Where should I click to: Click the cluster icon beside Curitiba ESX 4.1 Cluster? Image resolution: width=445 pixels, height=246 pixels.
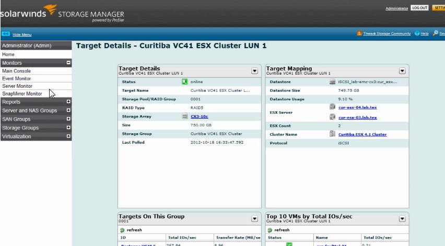[332, 134]
